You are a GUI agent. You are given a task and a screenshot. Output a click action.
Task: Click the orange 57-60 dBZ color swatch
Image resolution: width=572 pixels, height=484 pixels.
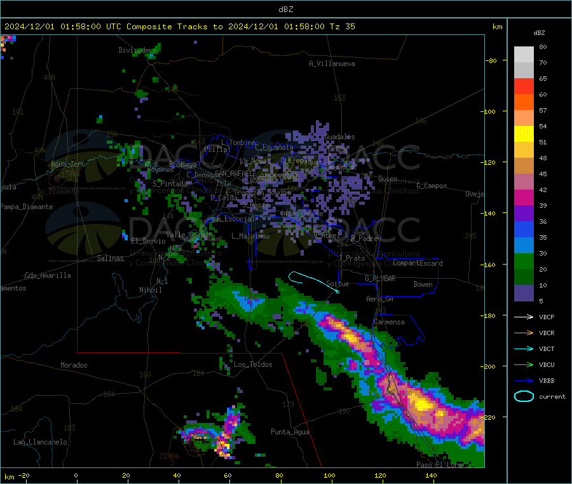[524, 102]
